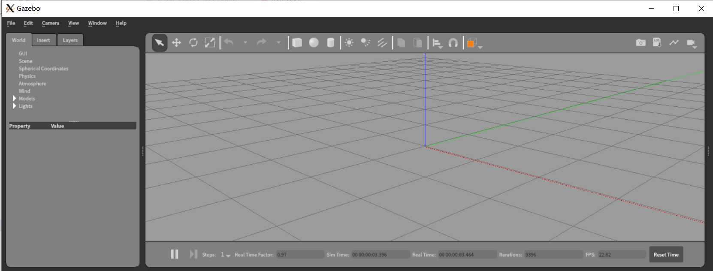Select Wind in the world tree
This screenshot has height=271, width=713.
point(24,91)
